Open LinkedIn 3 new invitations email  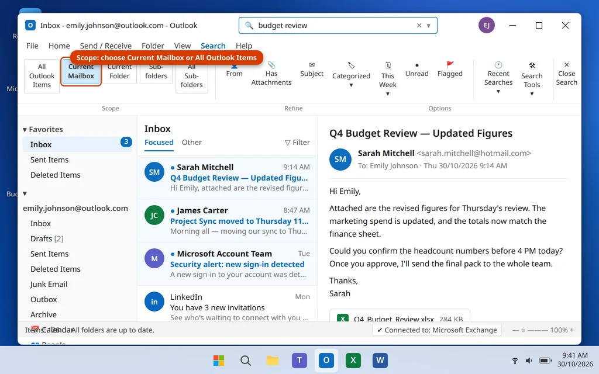(x=228, y=304)
